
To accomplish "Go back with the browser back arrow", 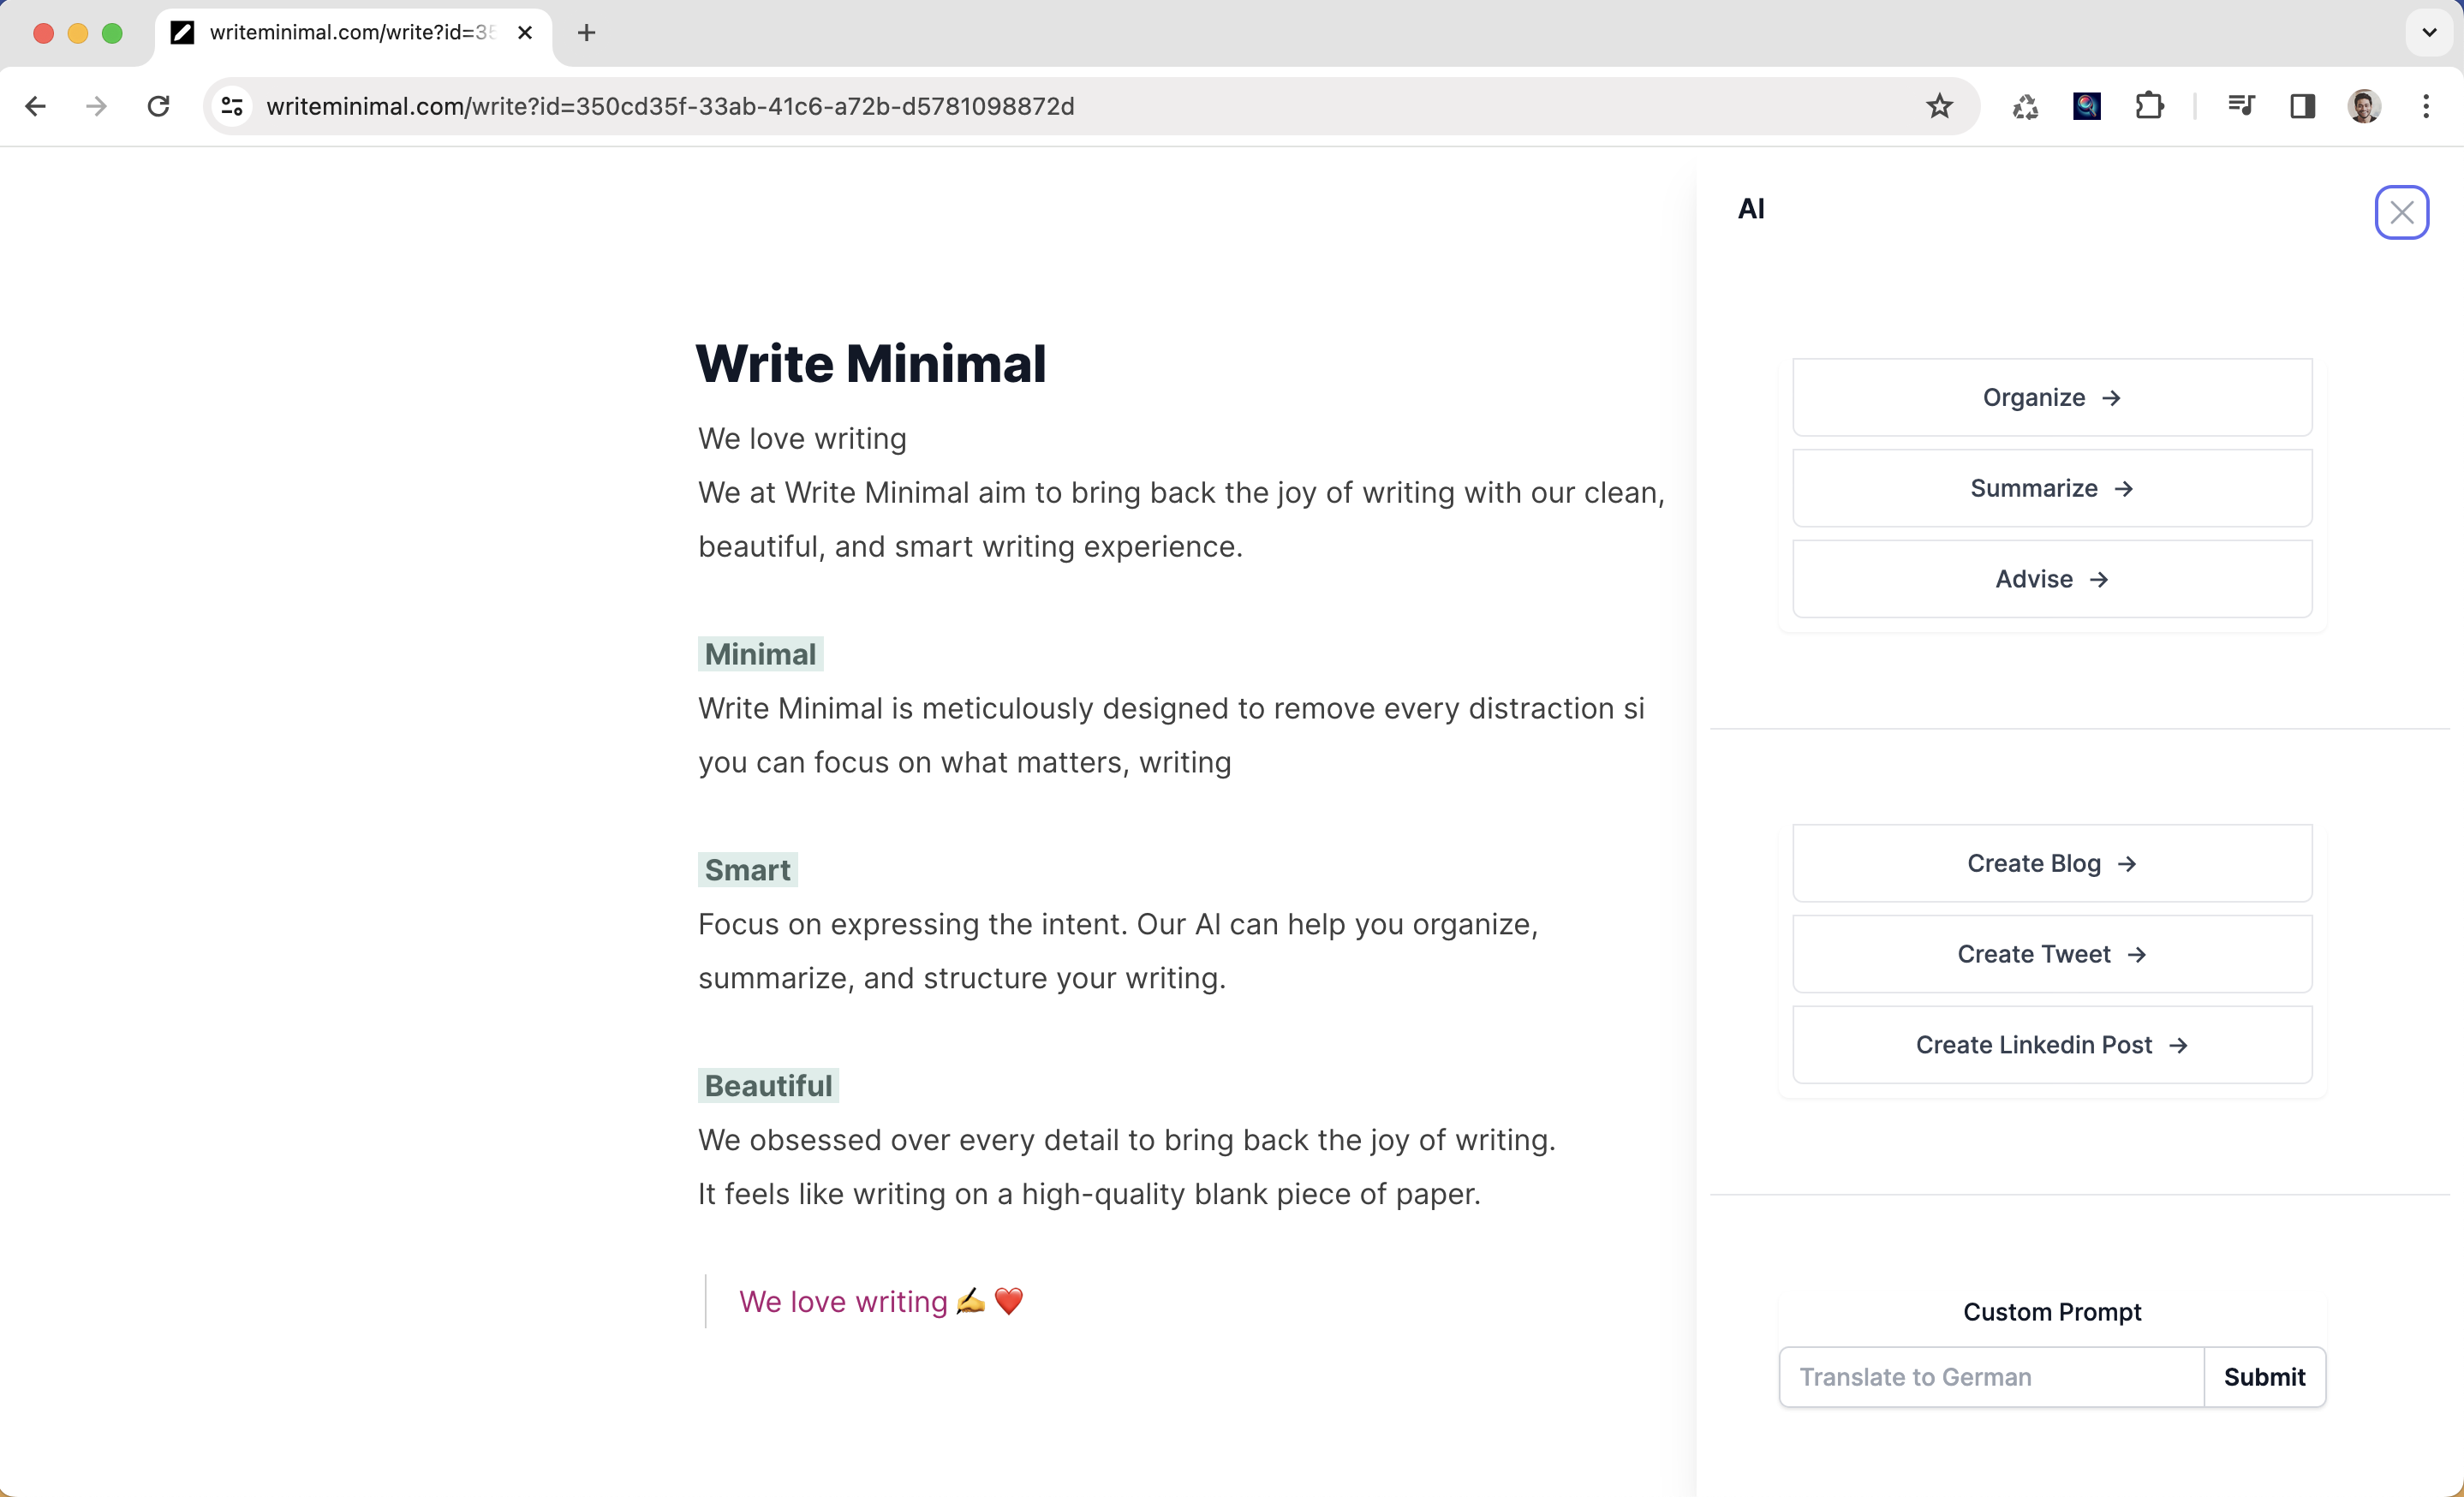I will click(36, 106).
